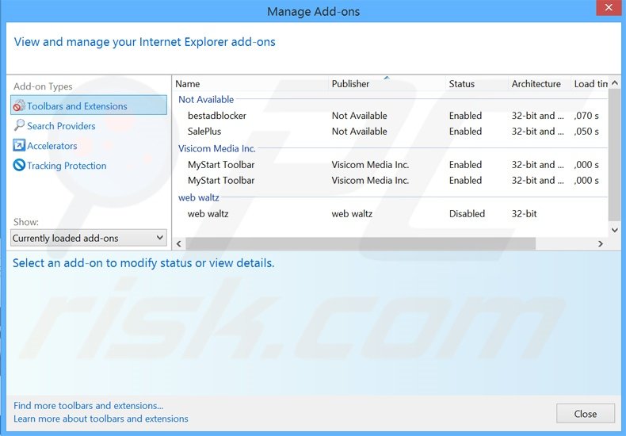This screenshot has width=626, height=436.
Task: Click the Close button at bottom
Action: coord(586,414)
